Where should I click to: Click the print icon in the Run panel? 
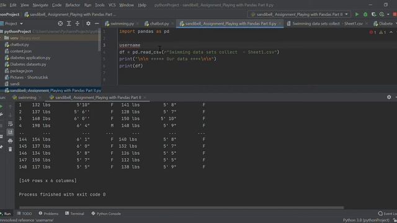tap(10, 141)
